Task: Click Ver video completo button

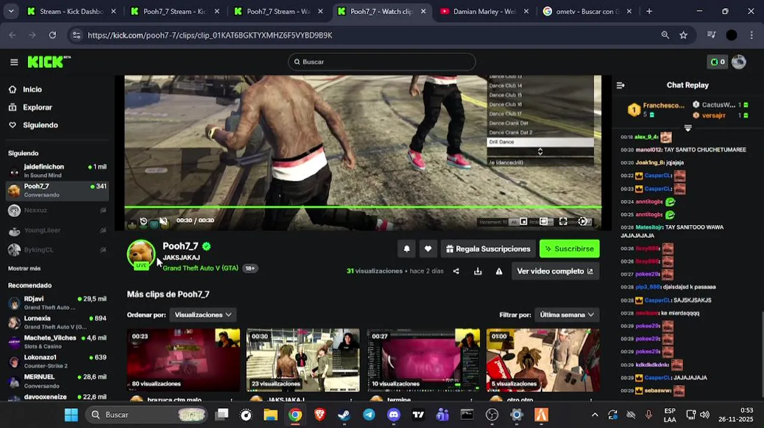Action: [x=555, y=271]
